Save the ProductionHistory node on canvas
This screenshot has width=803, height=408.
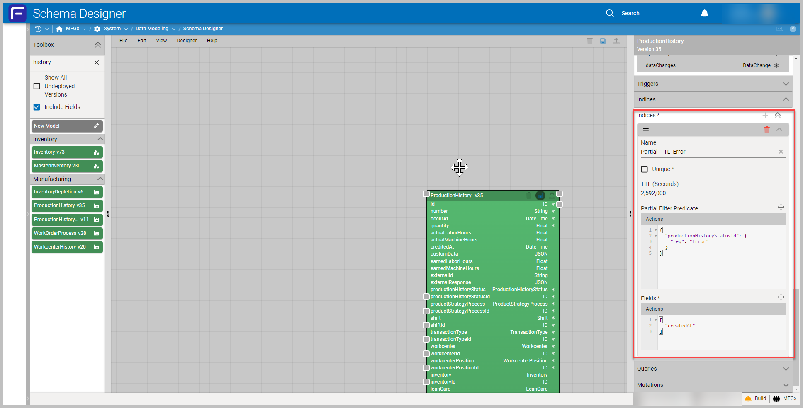[540, 195]
